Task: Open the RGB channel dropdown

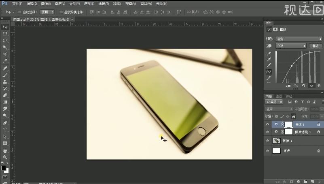Action: (291, 46)
